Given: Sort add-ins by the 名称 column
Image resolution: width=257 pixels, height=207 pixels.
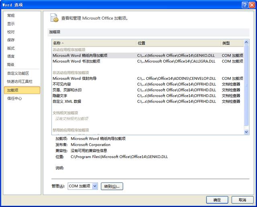Looking at the screenshot, I should (x=94, y=43).
